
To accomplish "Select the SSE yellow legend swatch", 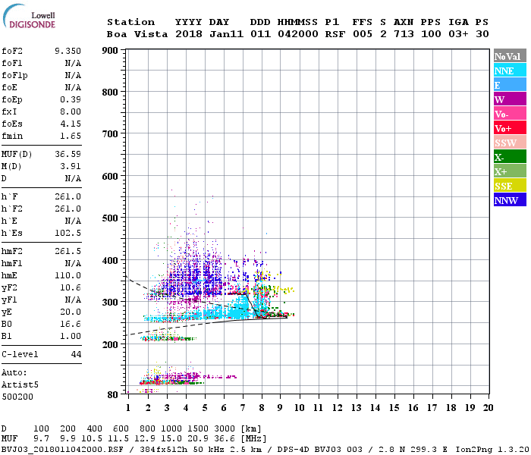I will point(510,186).
